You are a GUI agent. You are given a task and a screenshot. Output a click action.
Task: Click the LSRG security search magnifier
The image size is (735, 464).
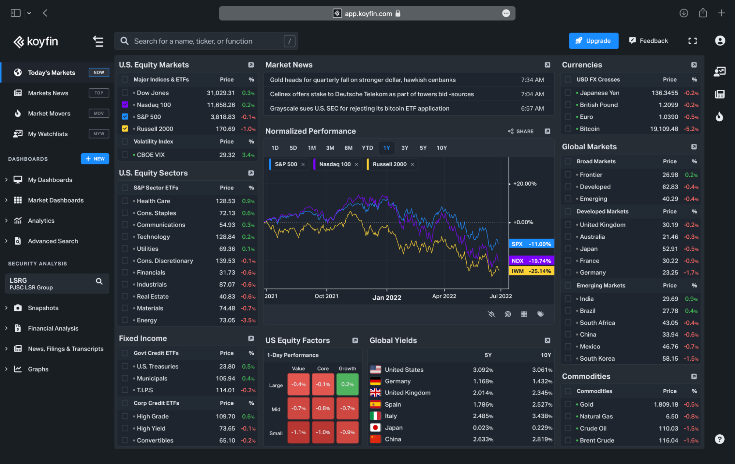(99, 281)
